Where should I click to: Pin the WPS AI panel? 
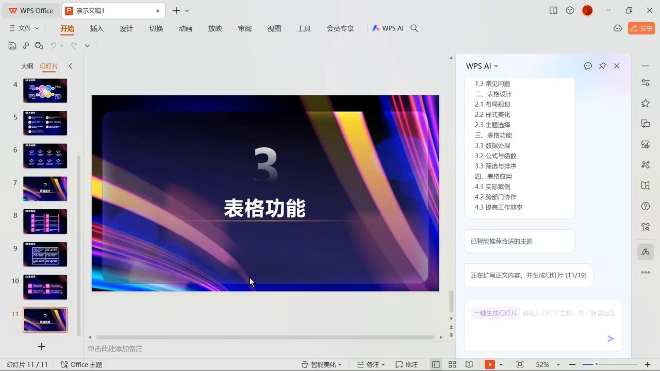[602, 66]
